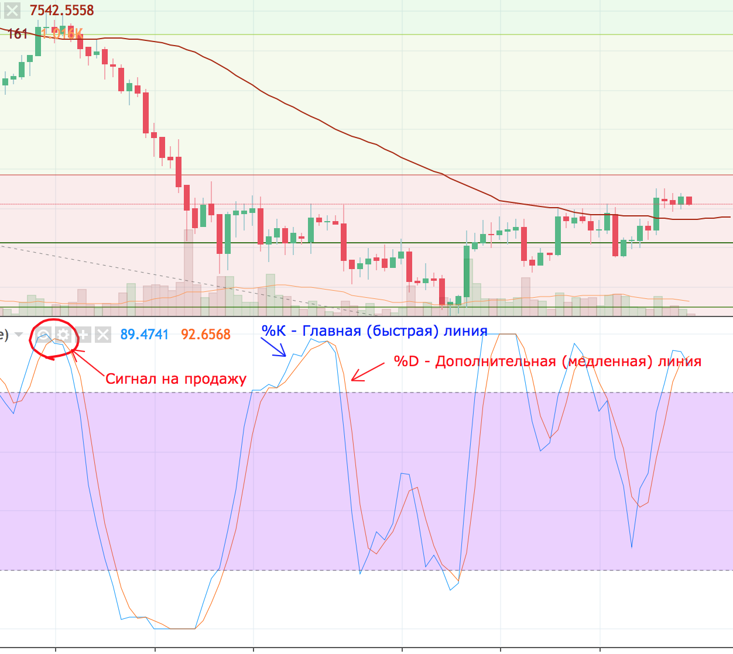733x654 pixels.
Task: Click the red arrow pointing at %D line
Action: coord(367,373)
